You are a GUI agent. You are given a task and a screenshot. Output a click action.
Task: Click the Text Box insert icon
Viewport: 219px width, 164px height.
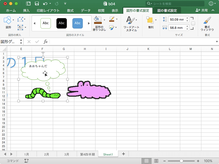tap(20, 27)
